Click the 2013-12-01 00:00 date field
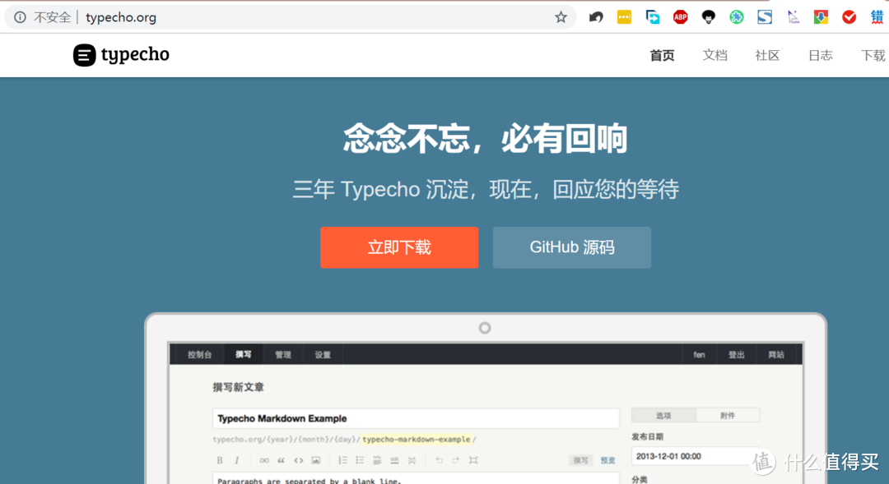The image size is (889, 484). (695, 456)
